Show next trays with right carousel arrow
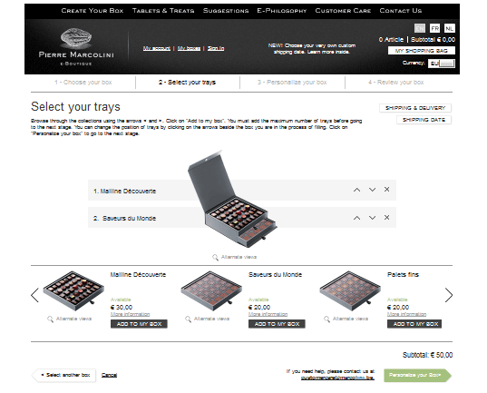 [449, 295]
